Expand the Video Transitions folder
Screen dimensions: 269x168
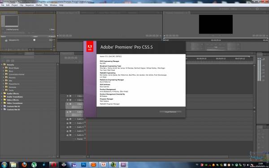pyautogui.click(x=2, y=103)
